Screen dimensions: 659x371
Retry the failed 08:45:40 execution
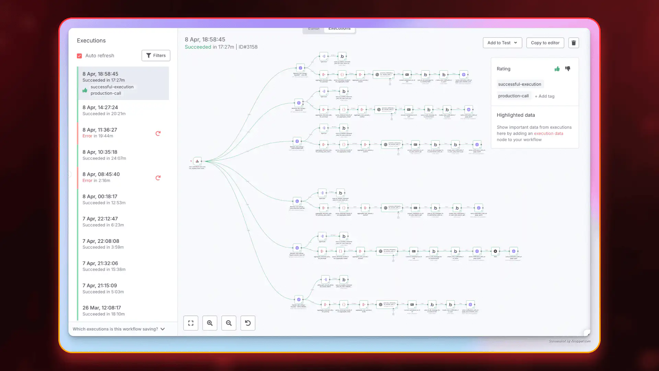158,178
